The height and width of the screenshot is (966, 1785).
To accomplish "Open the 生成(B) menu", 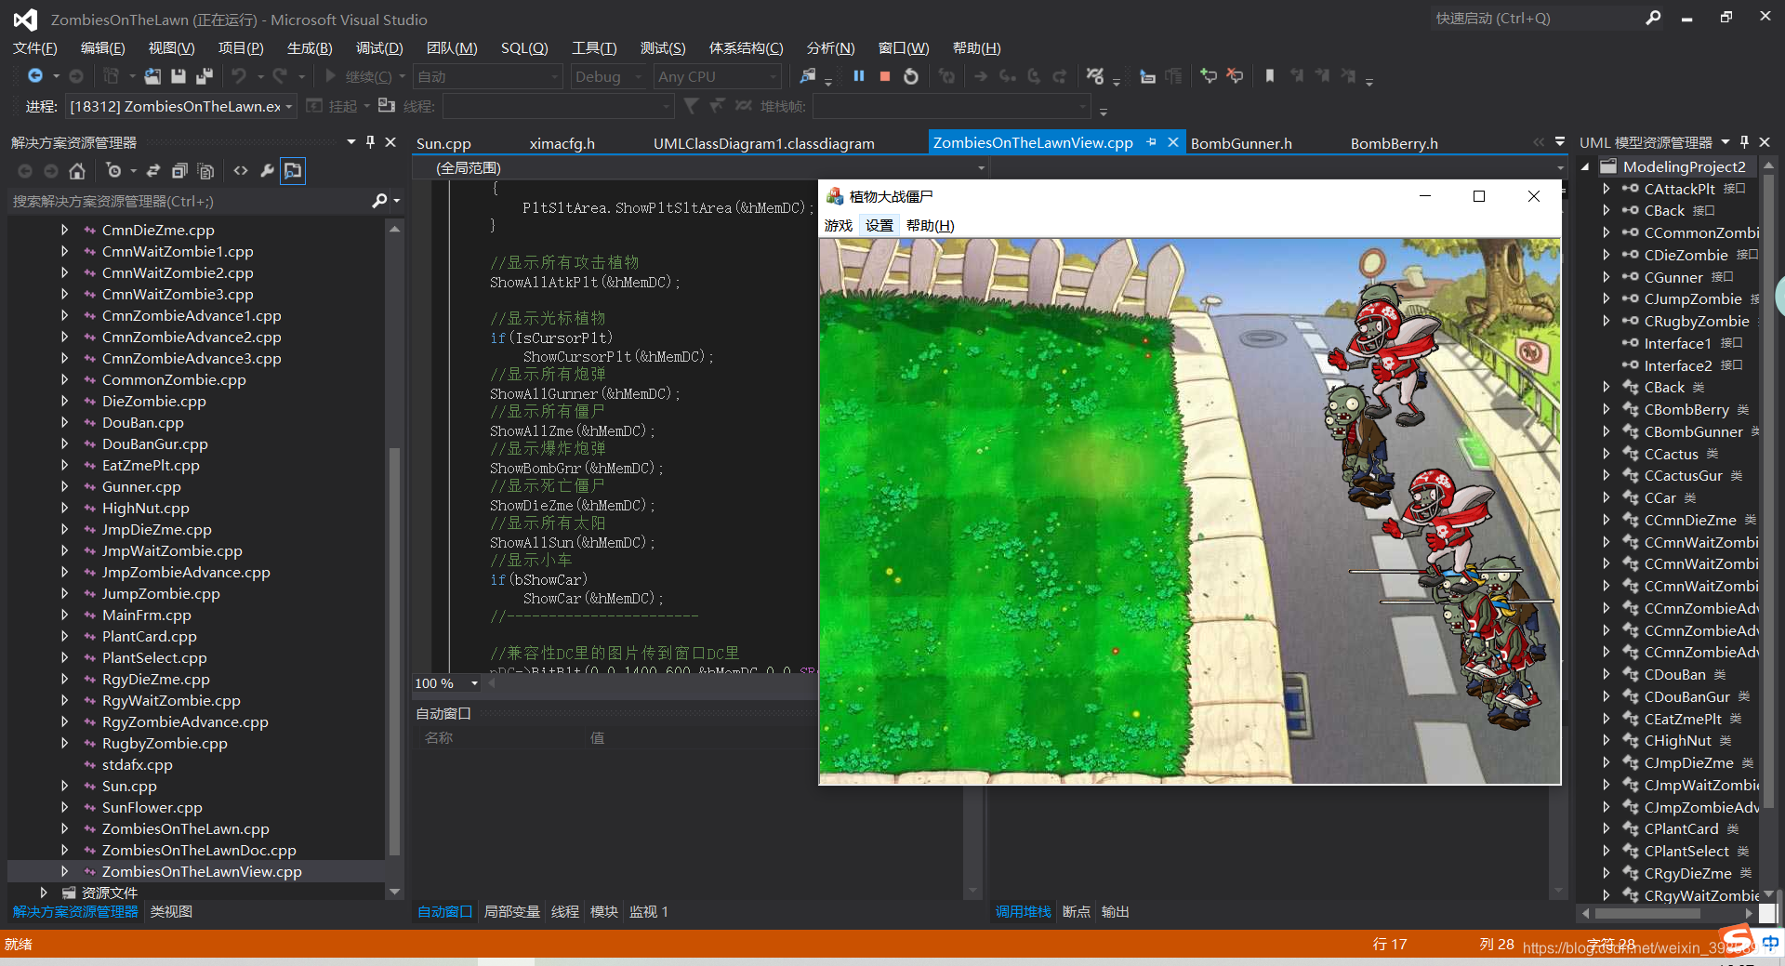I will [310, 48].
